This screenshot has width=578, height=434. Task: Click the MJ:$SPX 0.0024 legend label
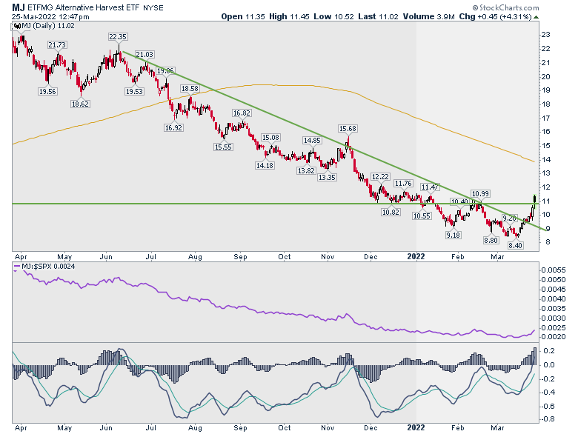tap(48, 266)
